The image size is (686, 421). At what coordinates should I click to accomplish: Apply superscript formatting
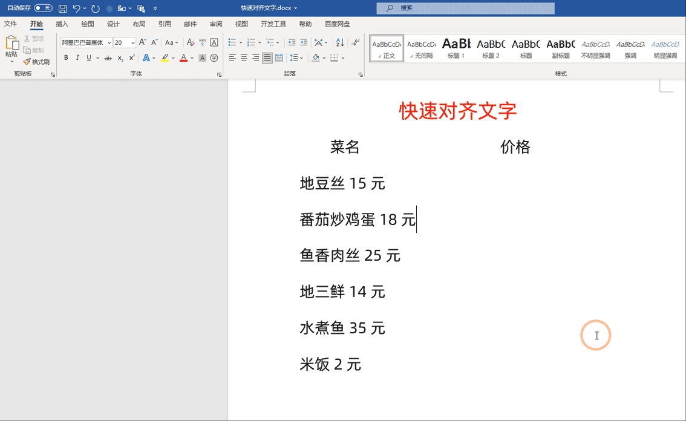(x=132, y=58)
